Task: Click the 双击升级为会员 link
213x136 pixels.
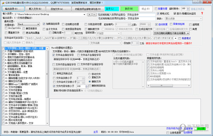Action: (174, 128)
